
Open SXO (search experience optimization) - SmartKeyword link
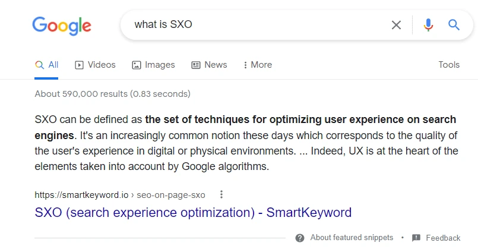click(x=193, y=212)
